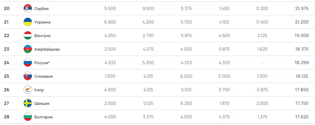Open the Сербия country link
315x125 pixels.
[x=41, y=9]
